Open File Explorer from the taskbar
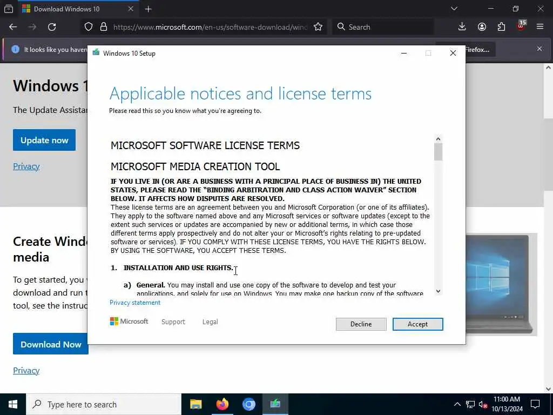The height and width of the screenshot is (415, 553). [x=195, y=404]
